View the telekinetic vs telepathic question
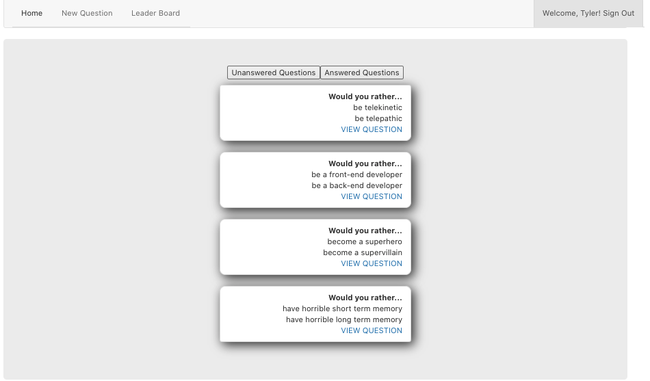The image size is (650, 381). point(372,129)
